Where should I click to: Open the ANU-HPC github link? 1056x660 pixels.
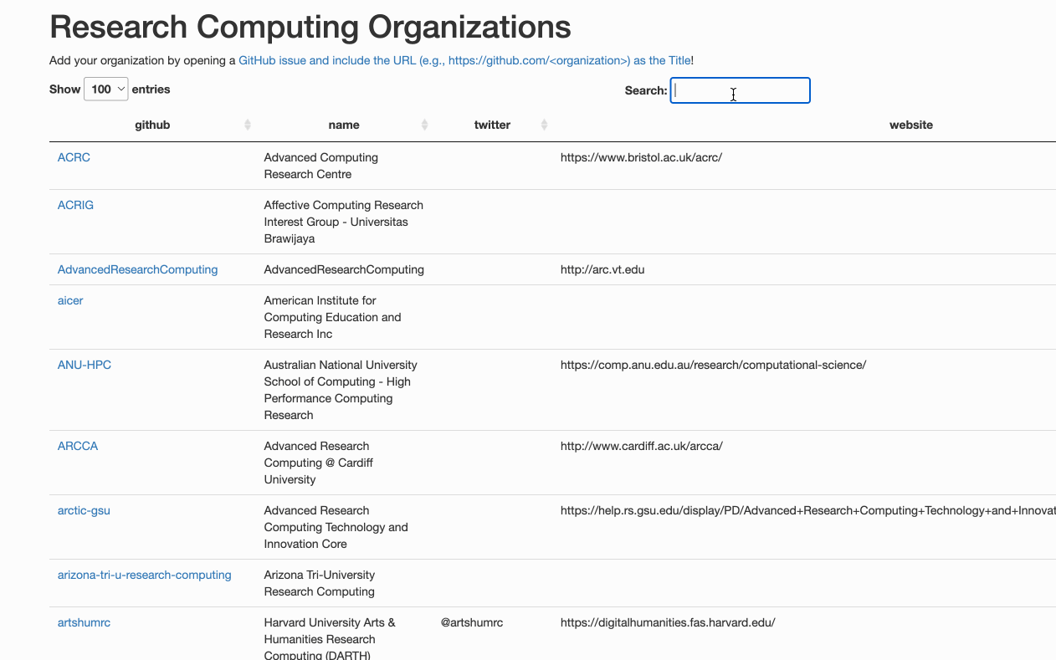85,365
